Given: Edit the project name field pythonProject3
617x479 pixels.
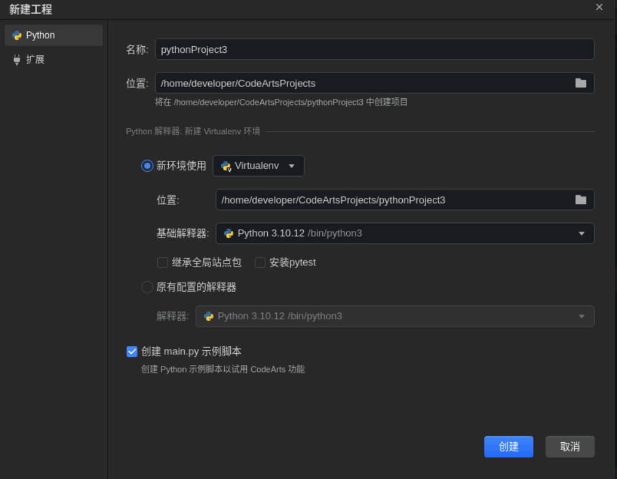Looking at the screenshot, I should point(374,50).
